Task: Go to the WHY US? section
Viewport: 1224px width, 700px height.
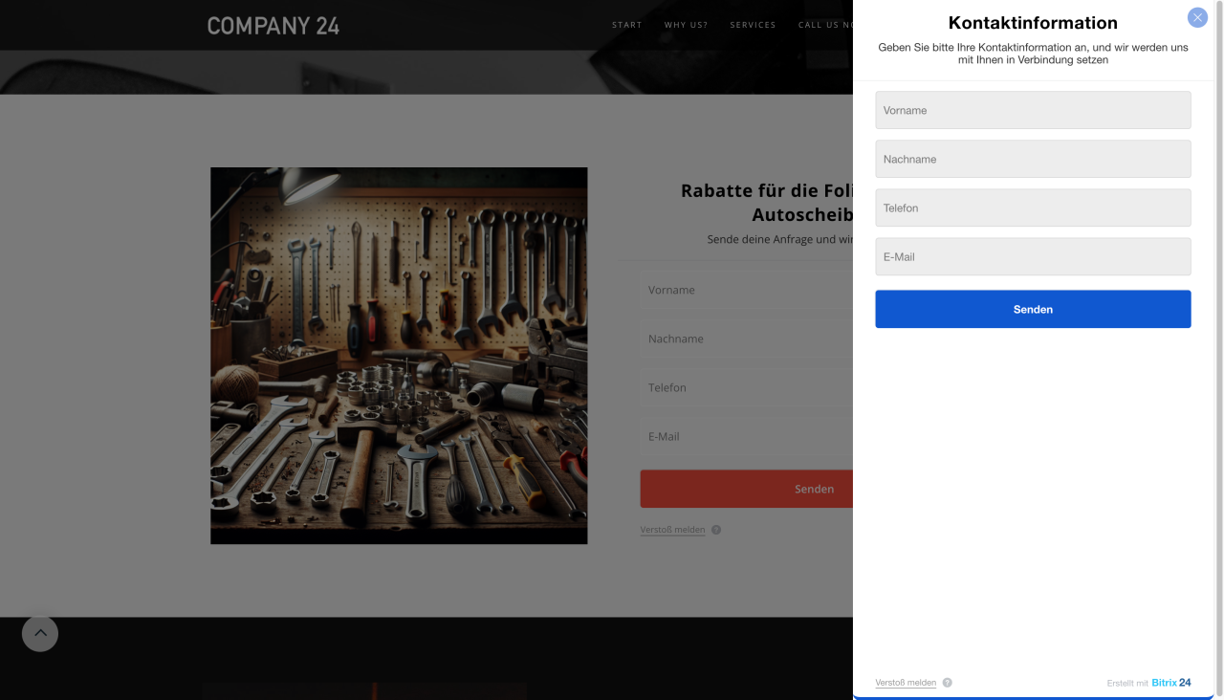Action: (x=686, y=25)
